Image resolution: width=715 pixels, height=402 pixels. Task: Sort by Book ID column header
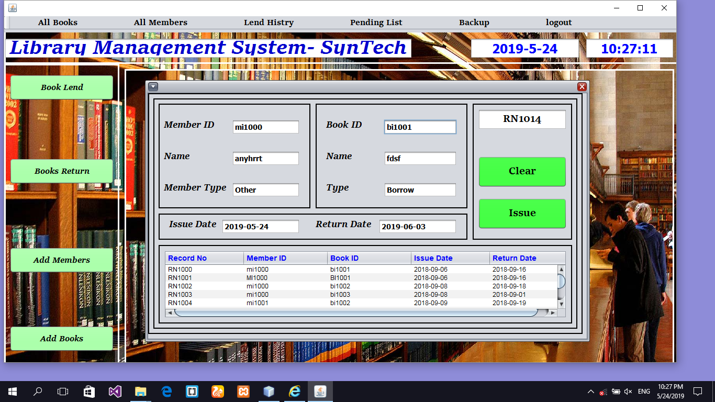pyautogui.click(x=370, y=258)
